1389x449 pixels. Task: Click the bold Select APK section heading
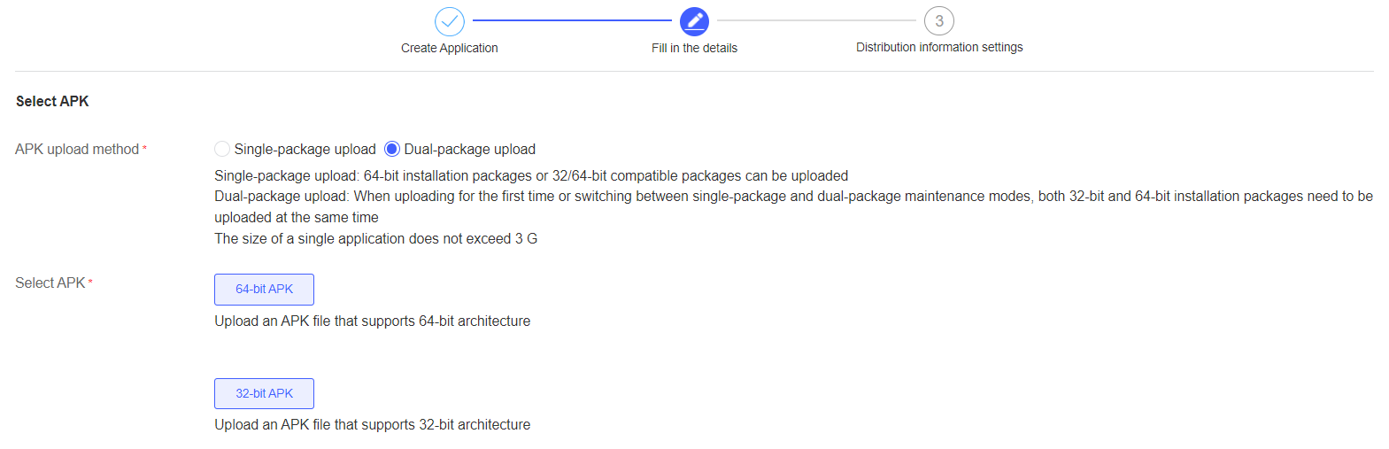click(x=52, y=101)
